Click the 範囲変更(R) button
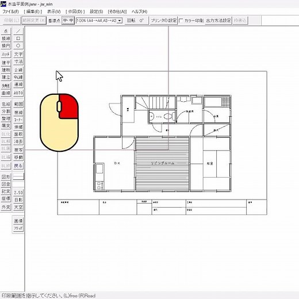 point(34,21)
